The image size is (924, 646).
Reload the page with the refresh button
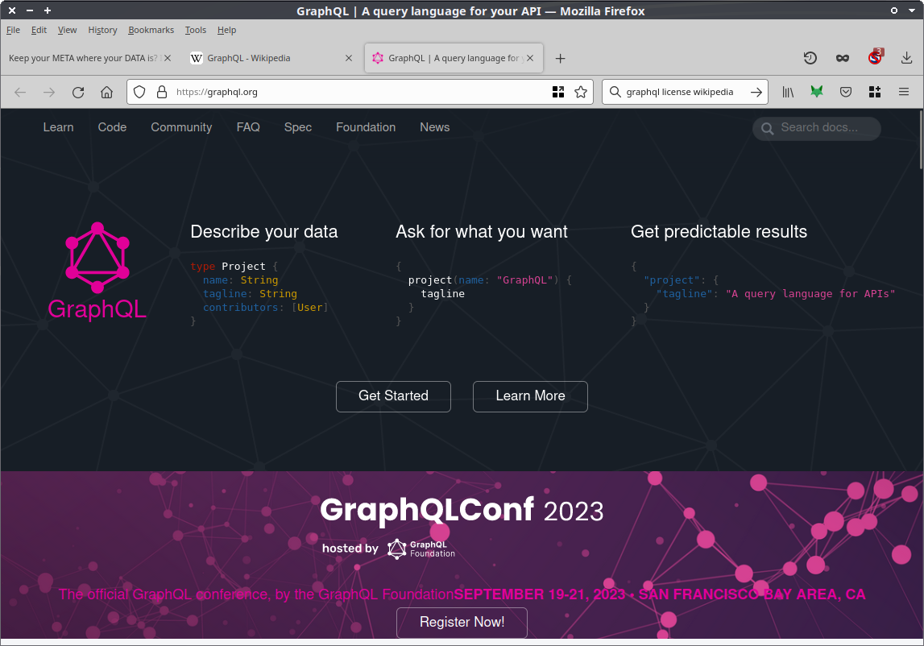(x=78, y=92)
